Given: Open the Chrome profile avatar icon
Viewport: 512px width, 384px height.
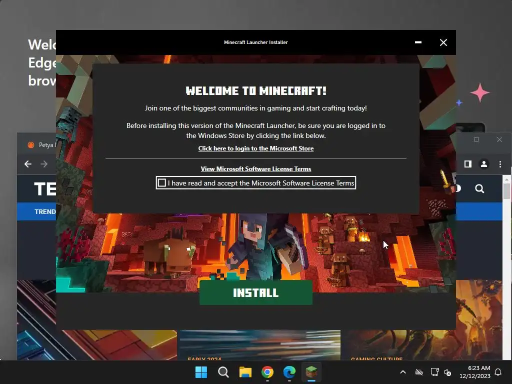Looking at the screenshot, I should point(484,164).
